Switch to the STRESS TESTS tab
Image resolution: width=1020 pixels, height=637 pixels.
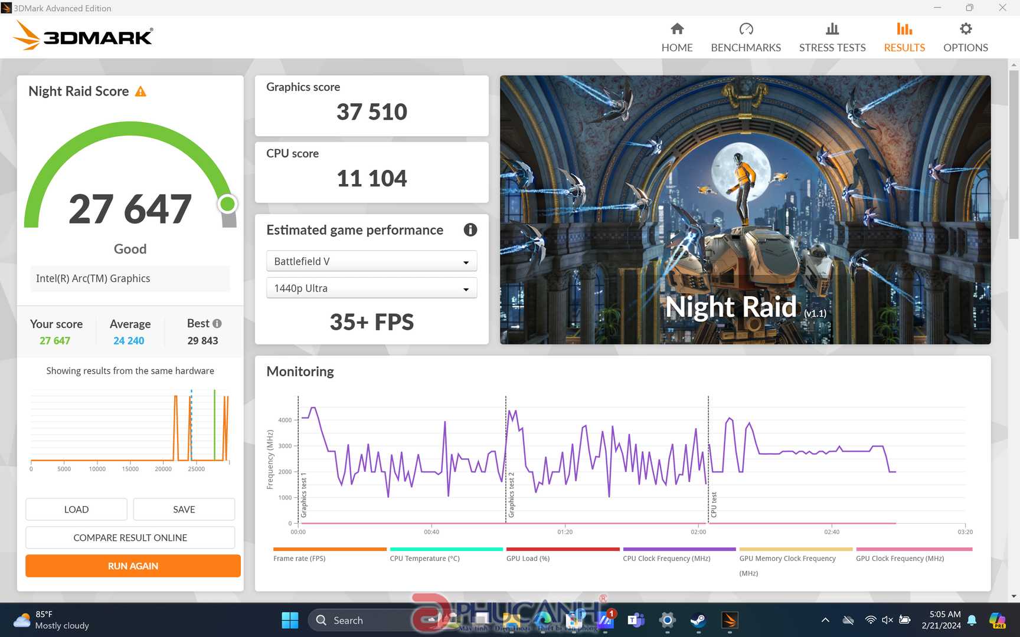coord(832,37)
